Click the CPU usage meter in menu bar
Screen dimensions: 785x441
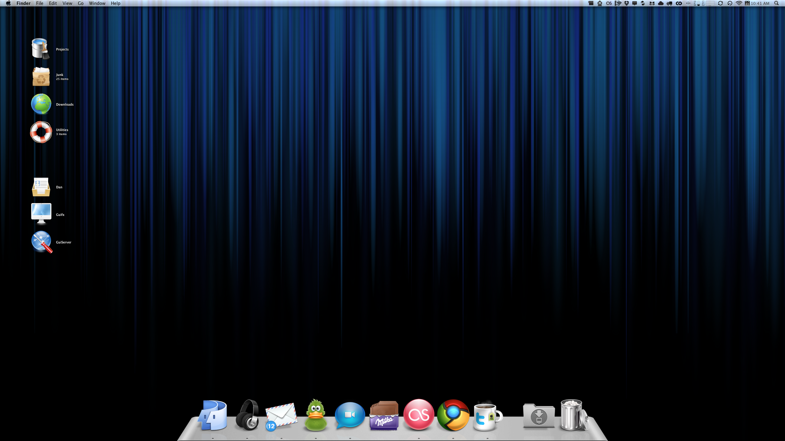pos(708,3)
